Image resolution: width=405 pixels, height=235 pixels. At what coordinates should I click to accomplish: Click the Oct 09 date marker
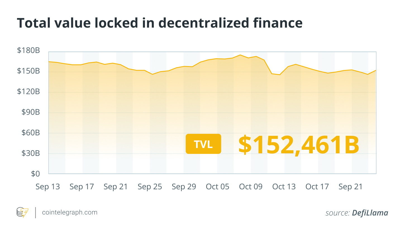tap(251, 187)
